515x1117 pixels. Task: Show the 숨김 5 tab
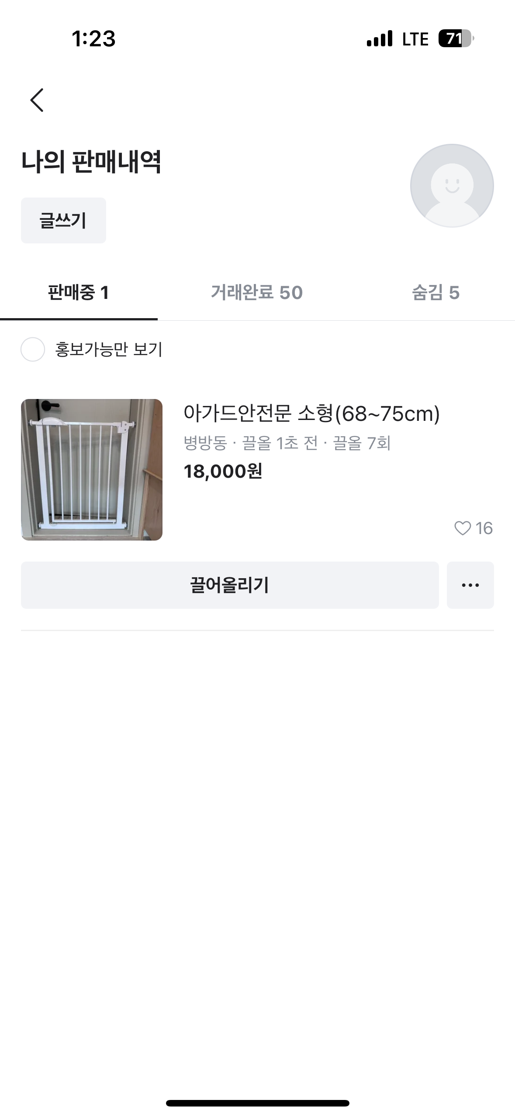pyautogui.click(x=436, y=292)
